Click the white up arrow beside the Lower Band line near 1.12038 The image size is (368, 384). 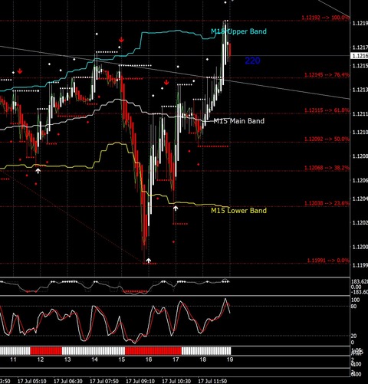176,208
